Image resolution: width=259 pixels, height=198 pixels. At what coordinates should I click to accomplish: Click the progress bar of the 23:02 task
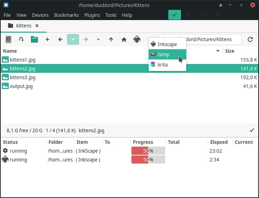tap(148, 151)
